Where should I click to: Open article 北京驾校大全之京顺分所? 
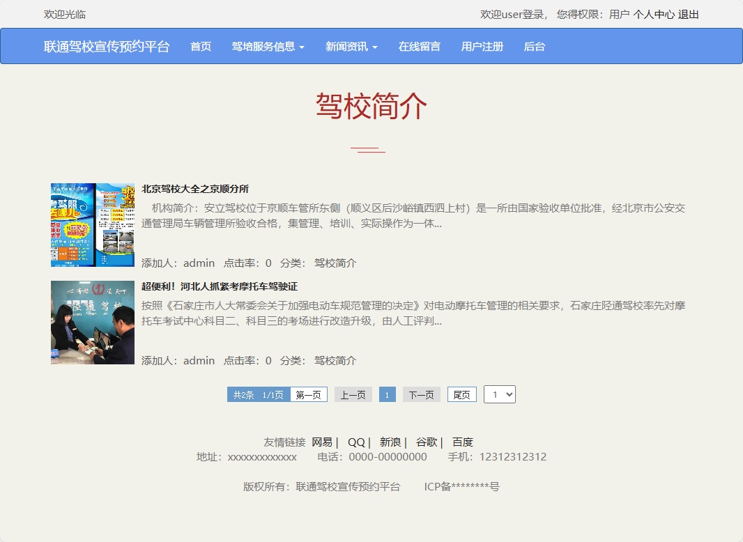click(x=194, y=188)
